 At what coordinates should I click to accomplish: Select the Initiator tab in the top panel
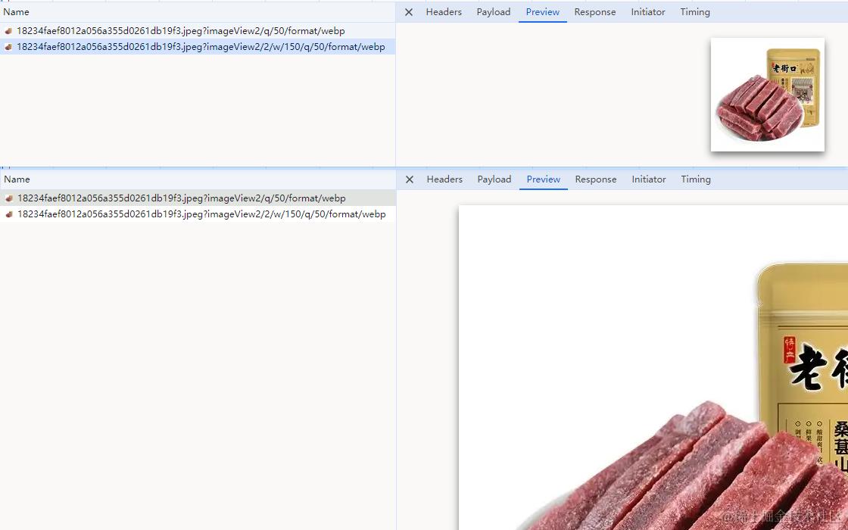click(x=647, y=11)
